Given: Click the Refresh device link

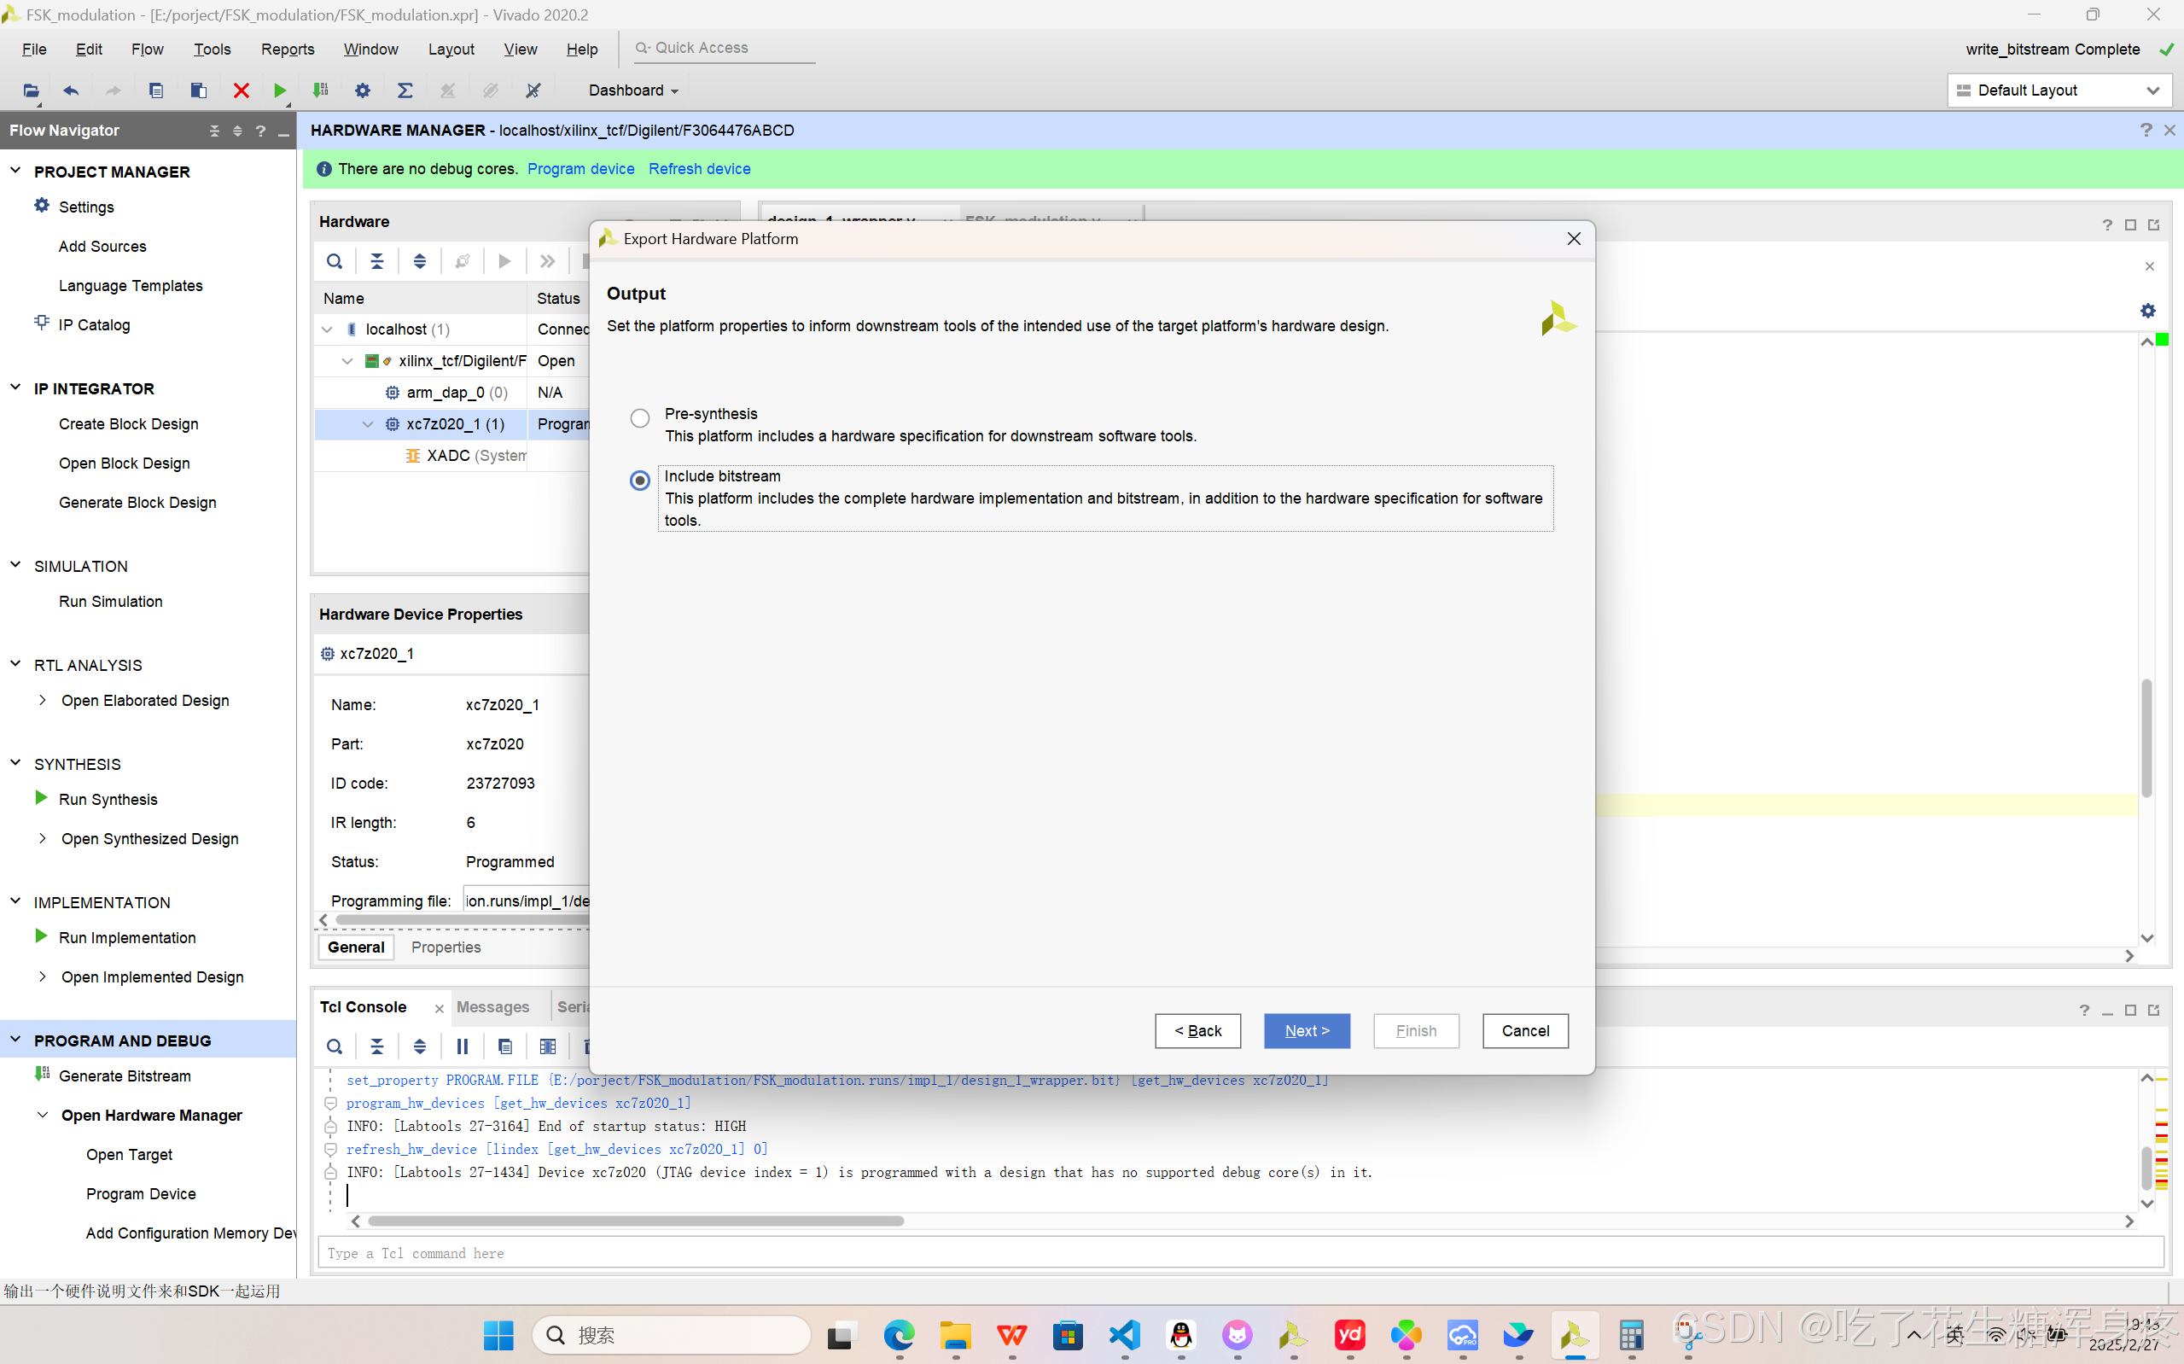Looking at the screenshot, I should [x=700, y=169].
